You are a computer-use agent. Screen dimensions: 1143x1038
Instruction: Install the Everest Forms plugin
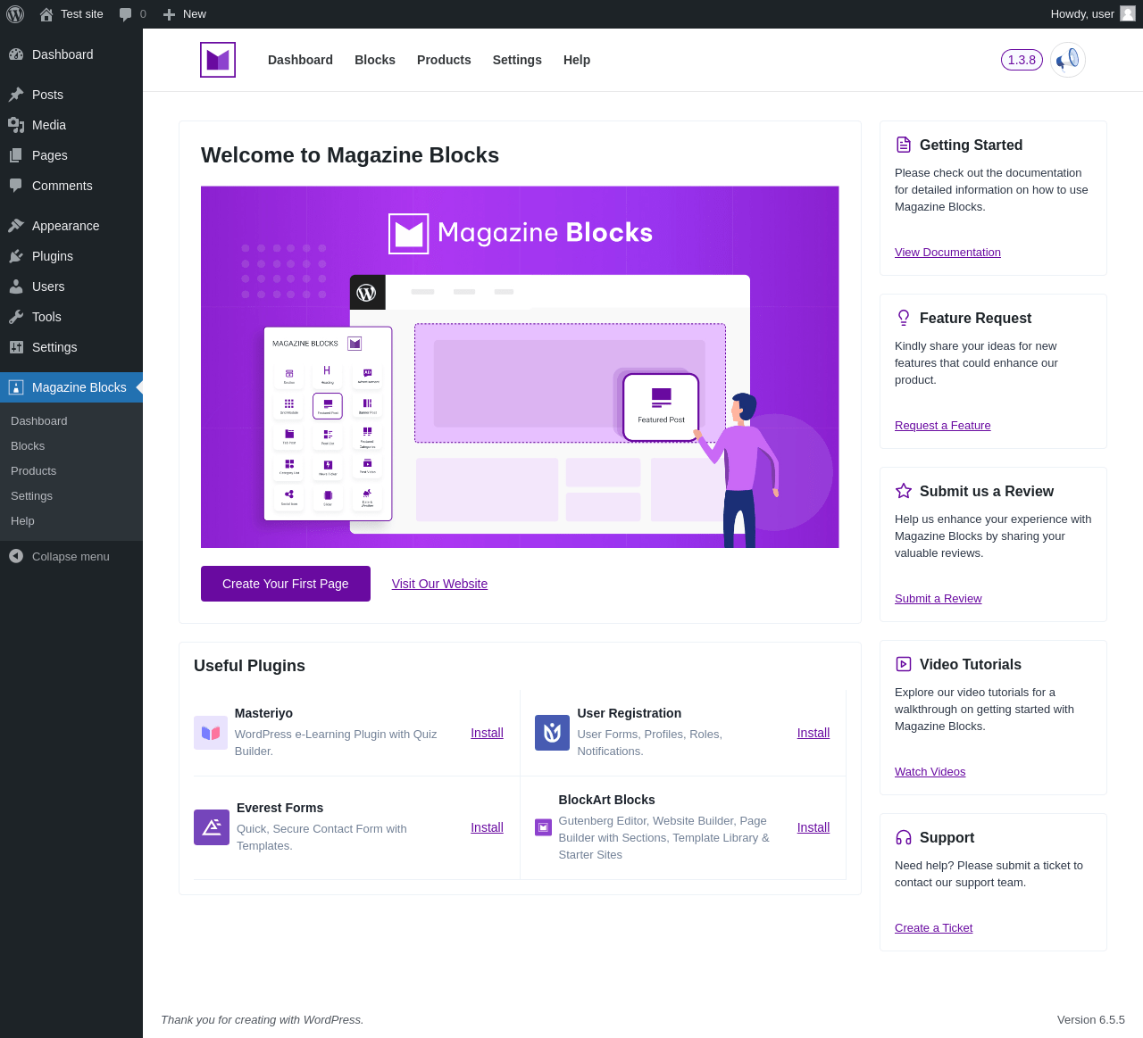click(487, 827)
